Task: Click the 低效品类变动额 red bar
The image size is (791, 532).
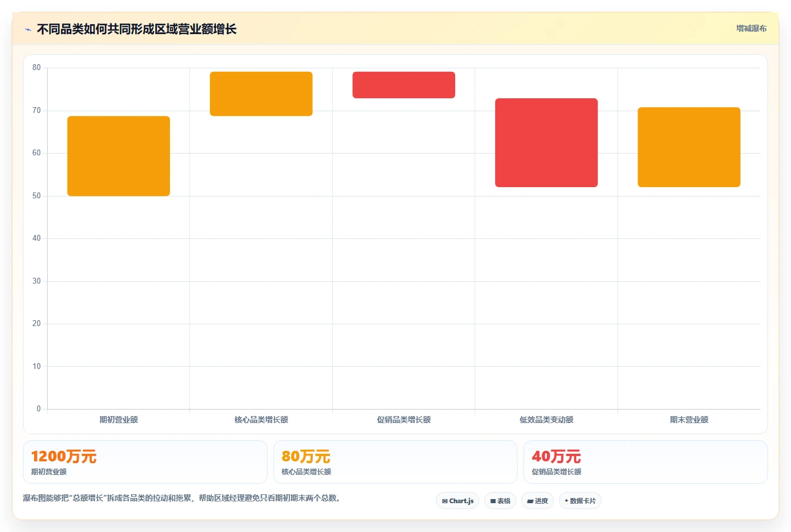Action: tap(546, 142)
